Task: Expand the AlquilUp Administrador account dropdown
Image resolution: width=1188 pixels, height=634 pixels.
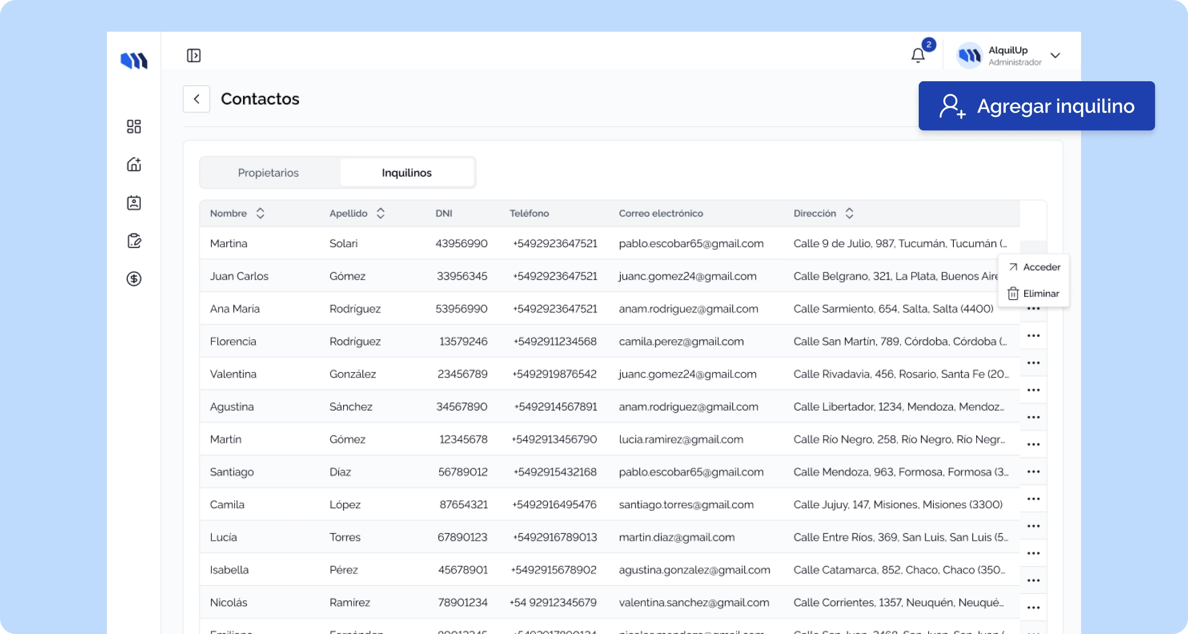Action: tap(1055, 55)
